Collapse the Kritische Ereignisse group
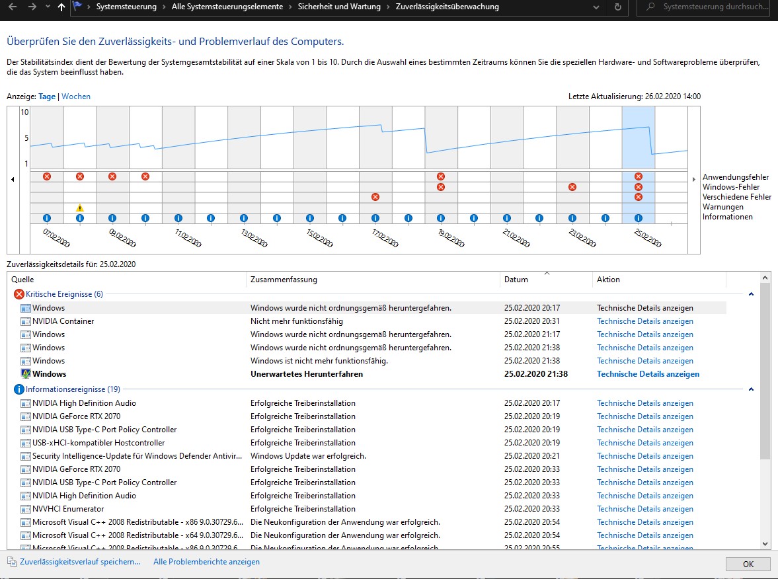Screen dimensions: 778x579 [x=751, y=294]
